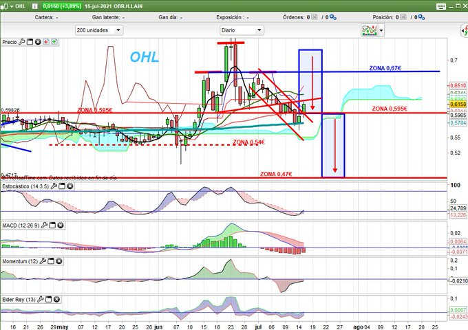This screenshot has width=468, height=330.
Task: Click the 29 may label on the date axis
Action: point(59,327)
